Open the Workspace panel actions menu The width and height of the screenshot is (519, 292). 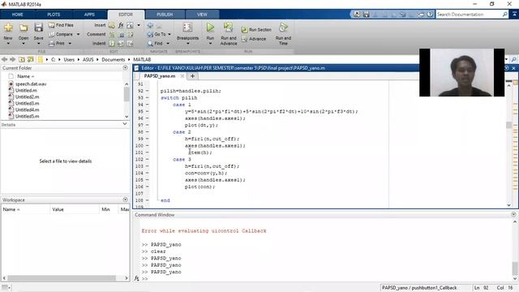tap(125, 200)
